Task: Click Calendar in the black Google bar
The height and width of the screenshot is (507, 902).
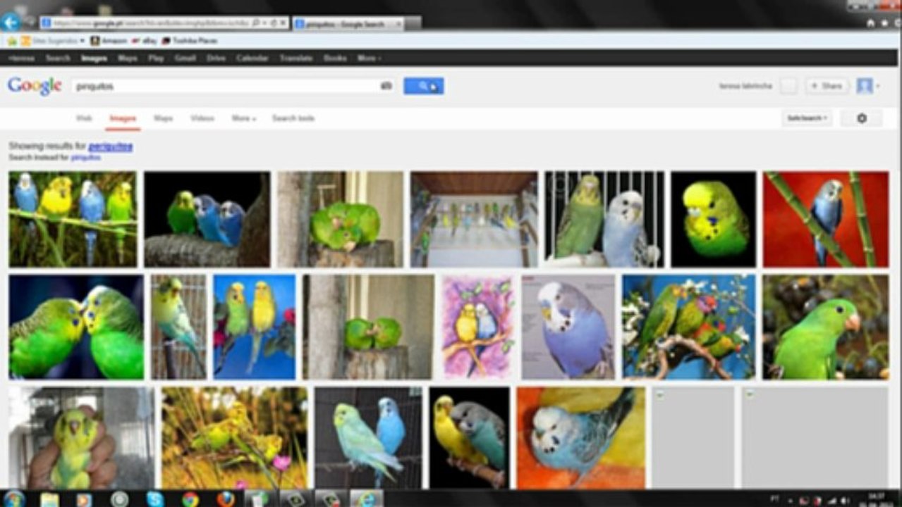Action: [252, 58]
